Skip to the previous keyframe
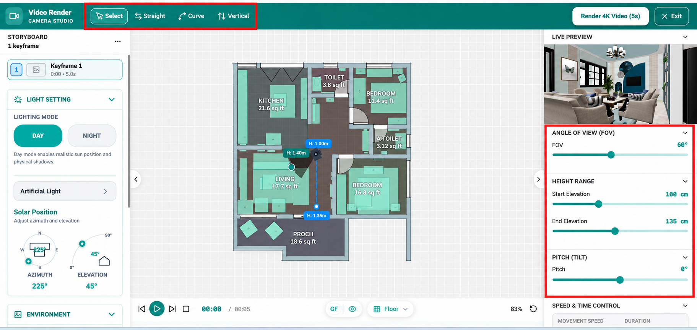The height and width of the screenshot is (330, 697). point(142,309)
